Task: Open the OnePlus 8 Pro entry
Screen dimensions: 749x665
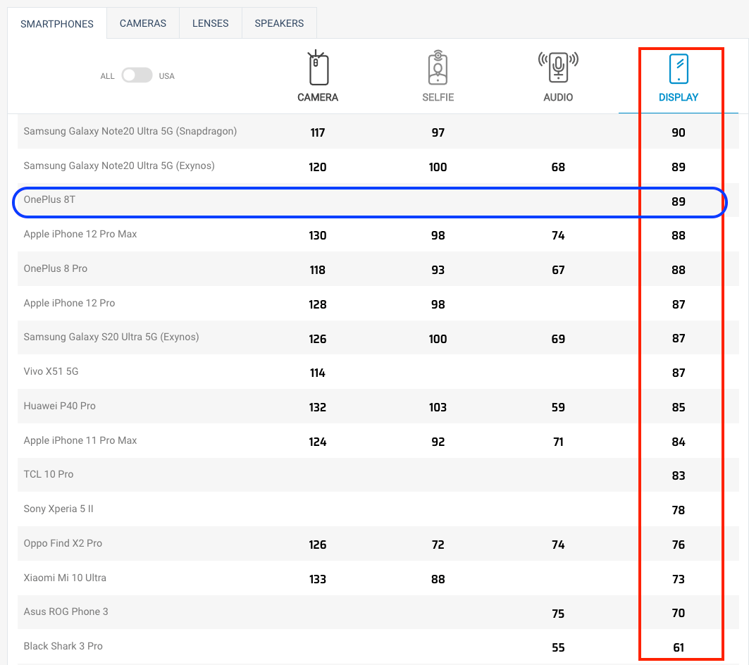Action: pos(56,268)
